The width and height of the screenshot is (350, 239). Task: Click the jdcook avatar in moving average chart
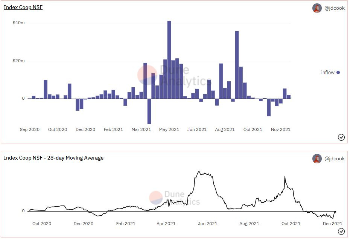tap(317, 158)
